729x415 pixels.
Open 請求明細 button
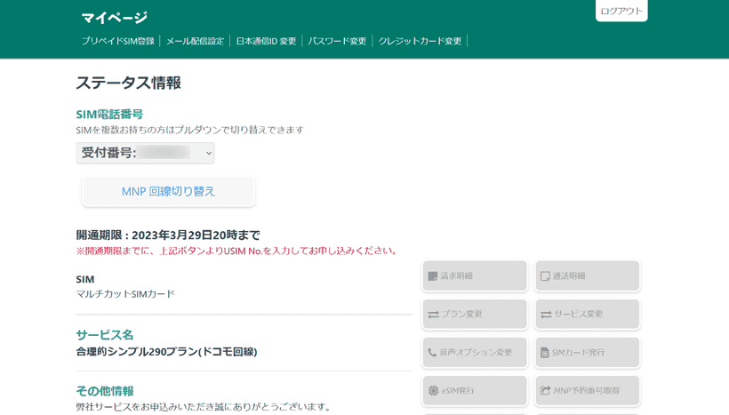pos(475,276)
